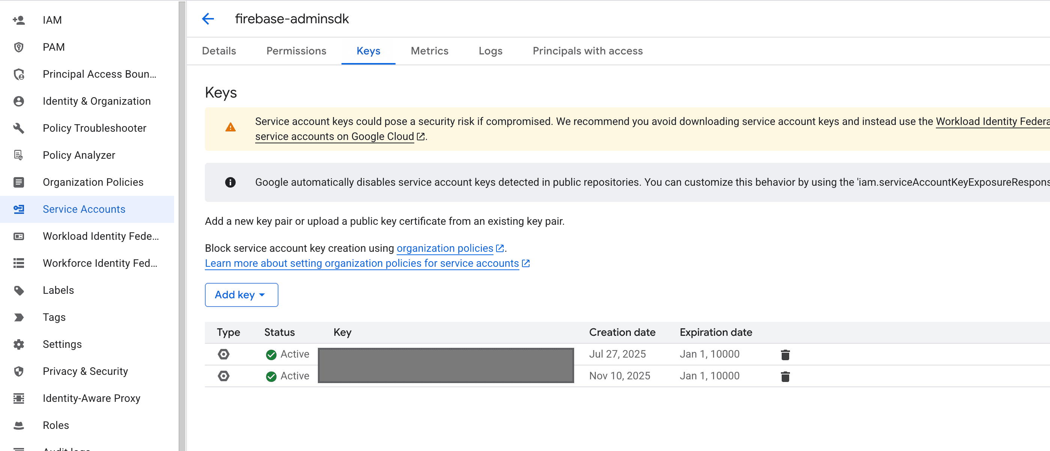Click key type icon for Jul 27 row
This screenshot has height=451, width=1050.
[x=223, y=354]
